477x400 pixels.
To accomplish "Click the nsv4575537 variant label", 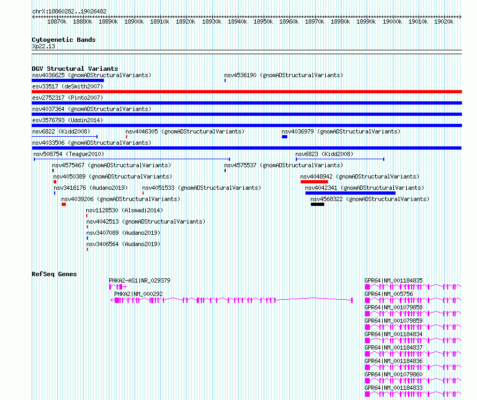I will click(284, 165).
